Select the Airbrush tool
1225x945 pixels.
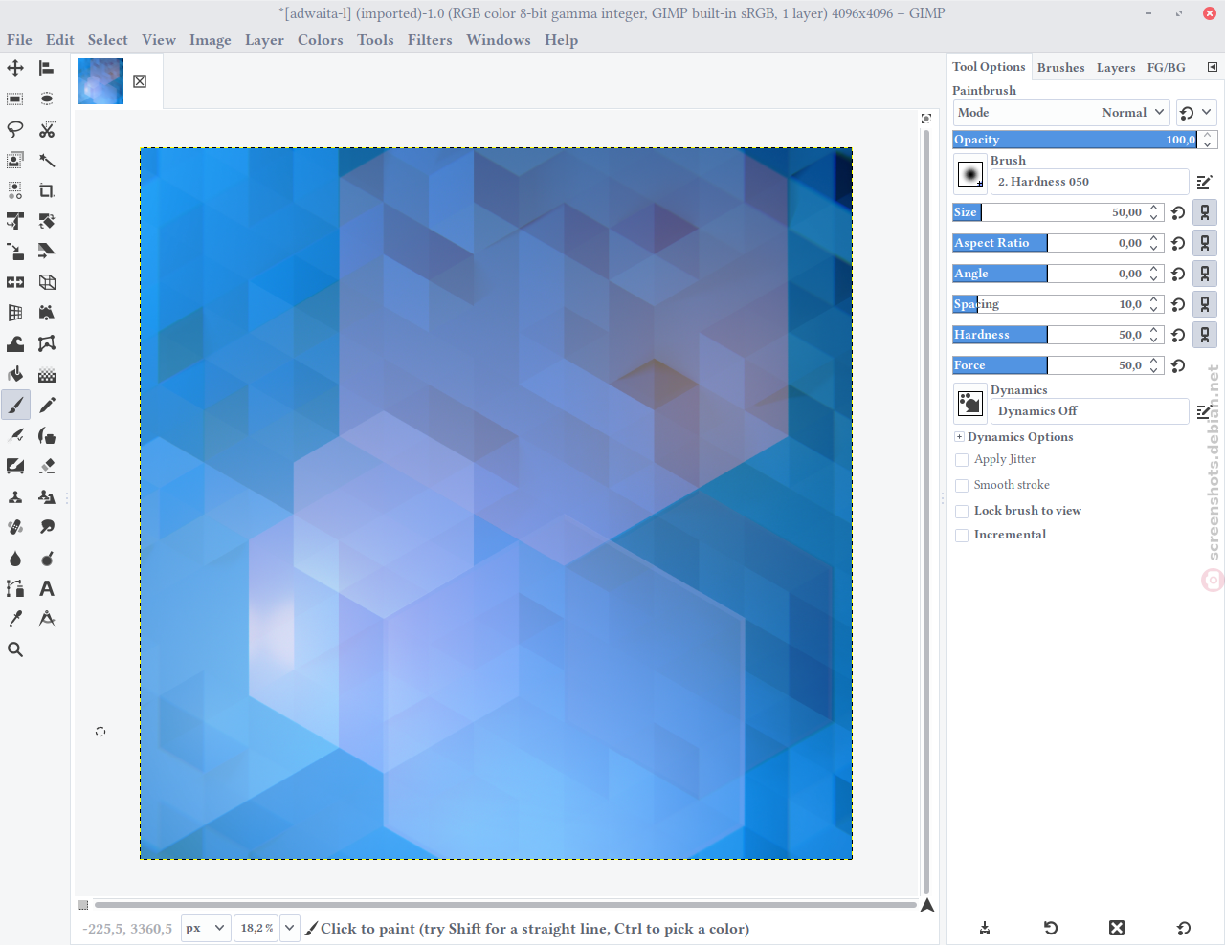coord(15,435)
